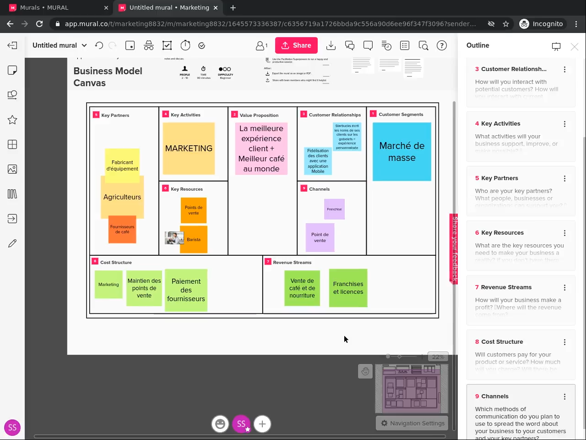Open options menu for Revenue Streams outline
This screenshot has height=440, width=586.
tap(564, 287)
